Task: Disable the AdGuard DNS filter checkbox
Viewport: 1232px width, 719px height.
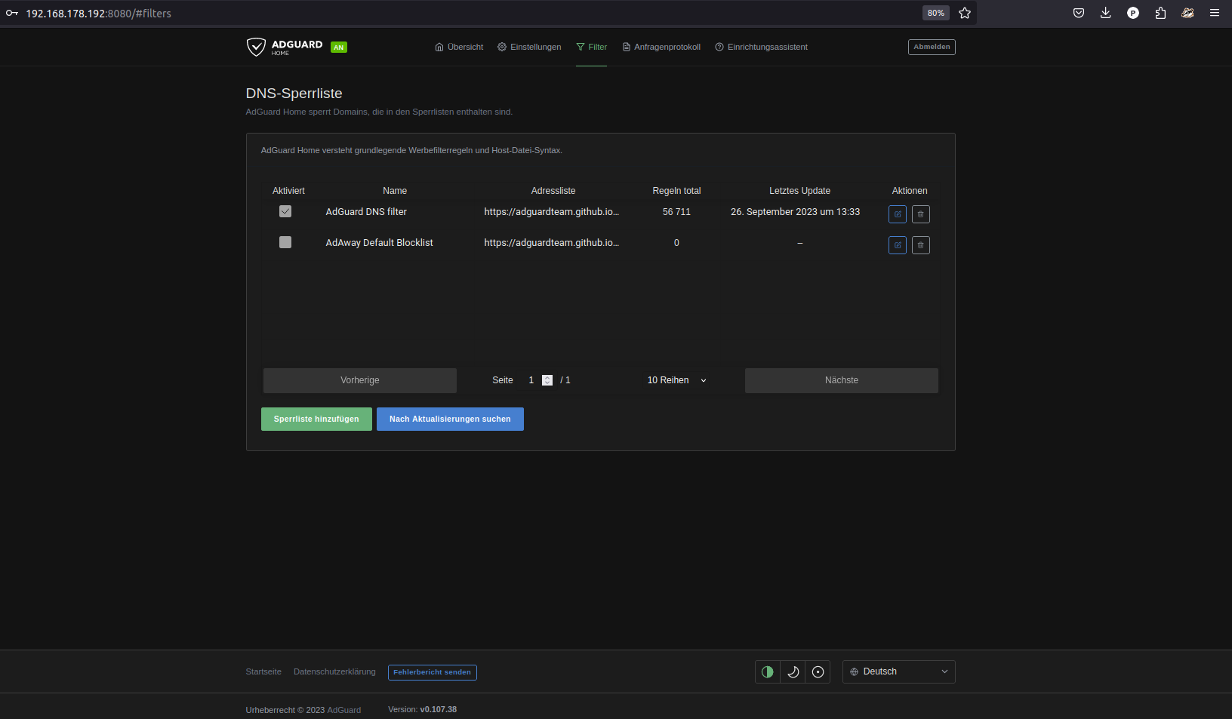Action: (x=285, y=212)
